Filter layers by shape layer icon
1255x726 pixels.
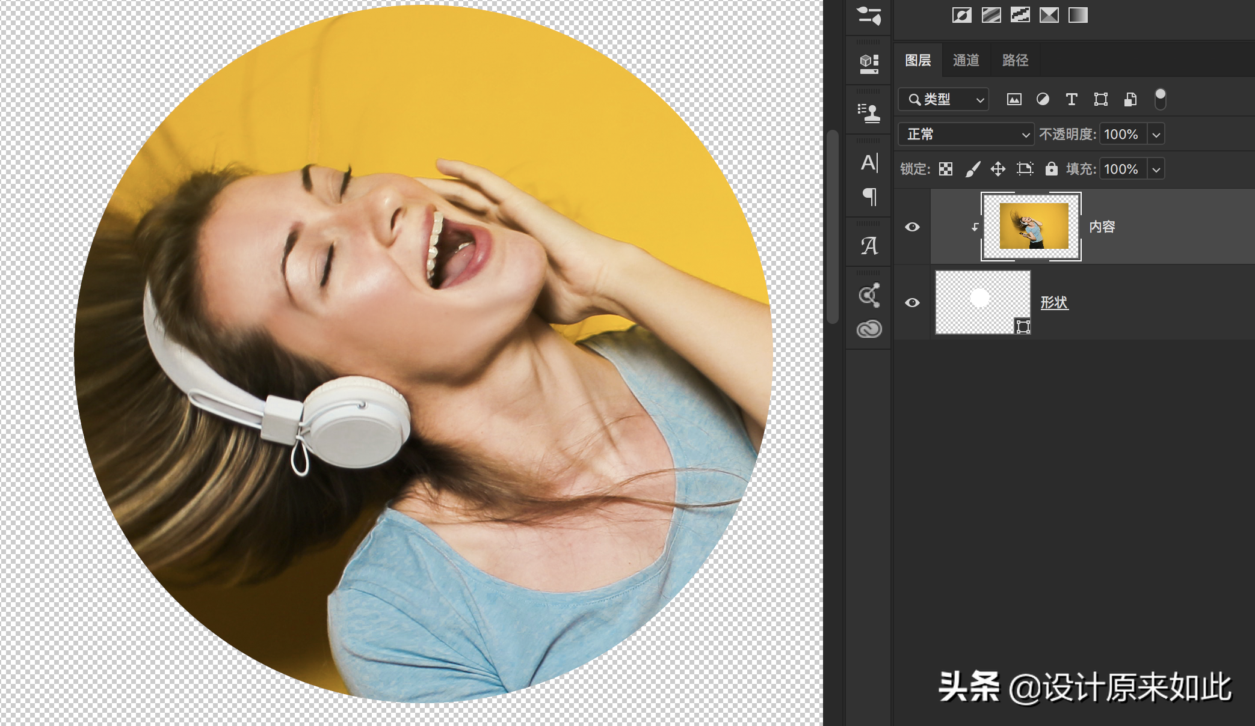1101,100
